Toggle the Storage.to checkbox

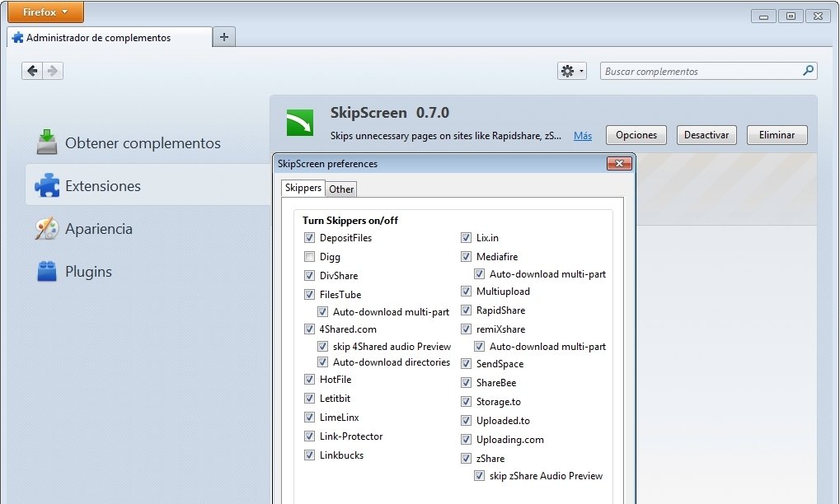click(466, 401)
